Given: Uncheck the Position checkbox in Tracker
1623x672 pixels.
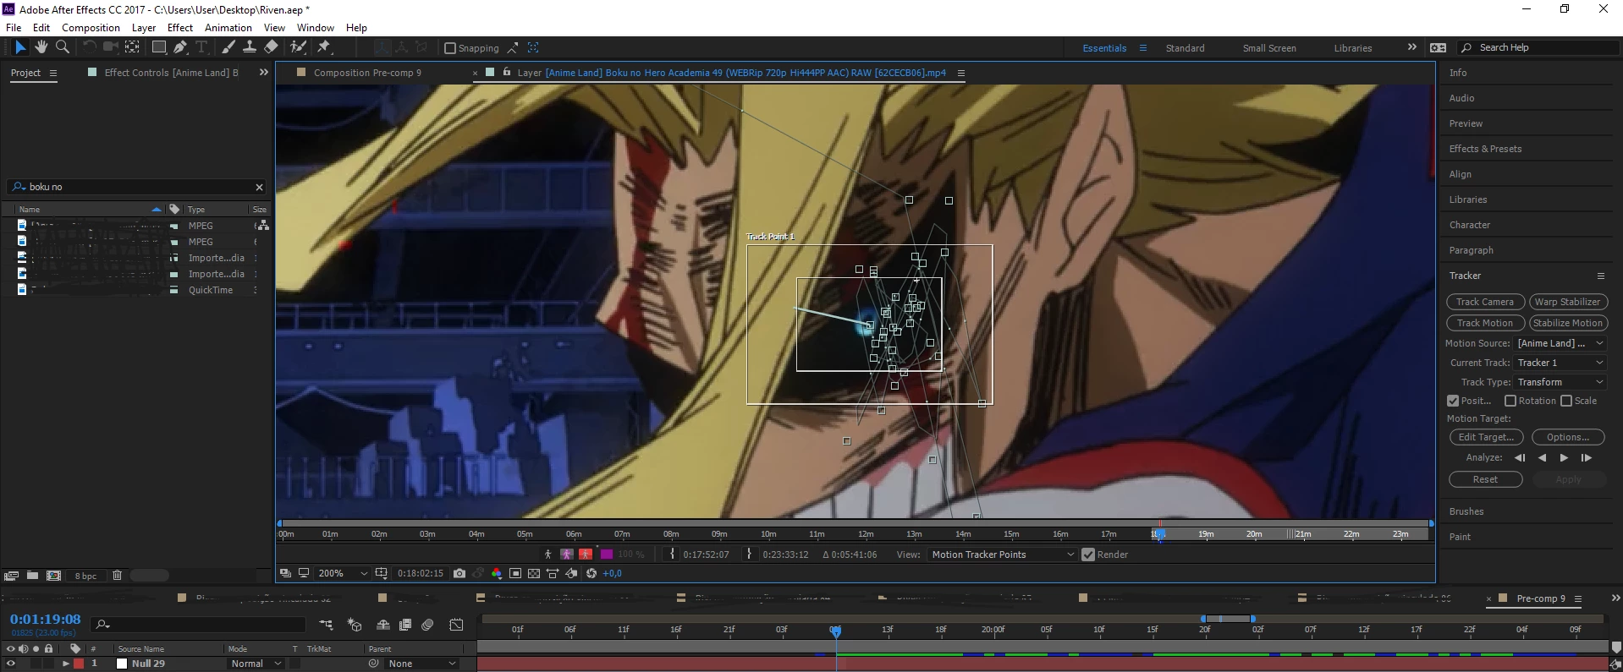Looking at the screenshot, I should pos(1453,401).
